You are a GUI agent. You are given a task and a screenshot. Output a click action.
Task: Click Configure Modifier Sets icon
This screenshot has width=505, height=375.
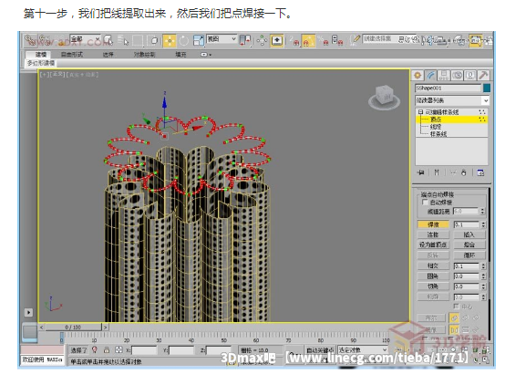[x=480, y=172]
